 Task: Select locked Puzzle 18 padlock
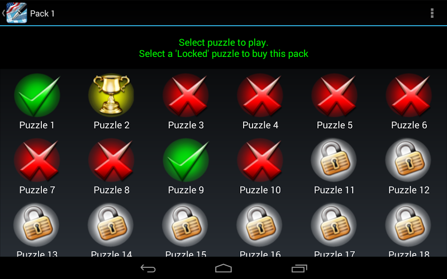pos(408,225)
